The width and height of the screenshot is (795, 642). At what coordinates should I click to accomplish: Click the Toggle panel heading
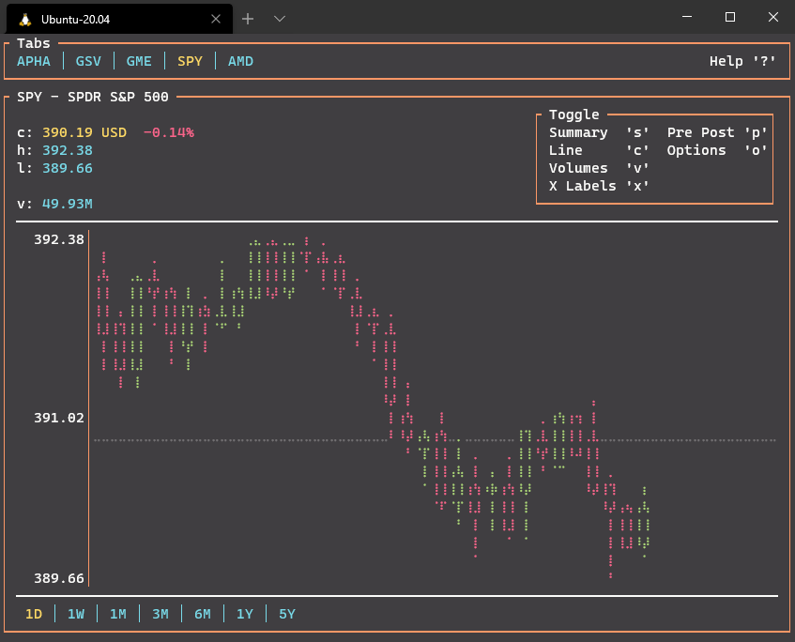pos(573,115)
